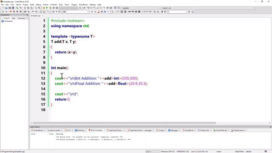Close the template.cpp editor tab
272x153 pixels.
(42, 16)
